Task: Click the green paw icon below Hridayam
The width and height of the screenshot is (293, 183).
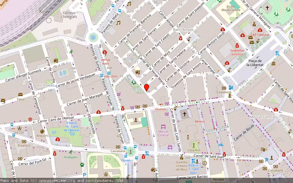Action: coord(82,164)
